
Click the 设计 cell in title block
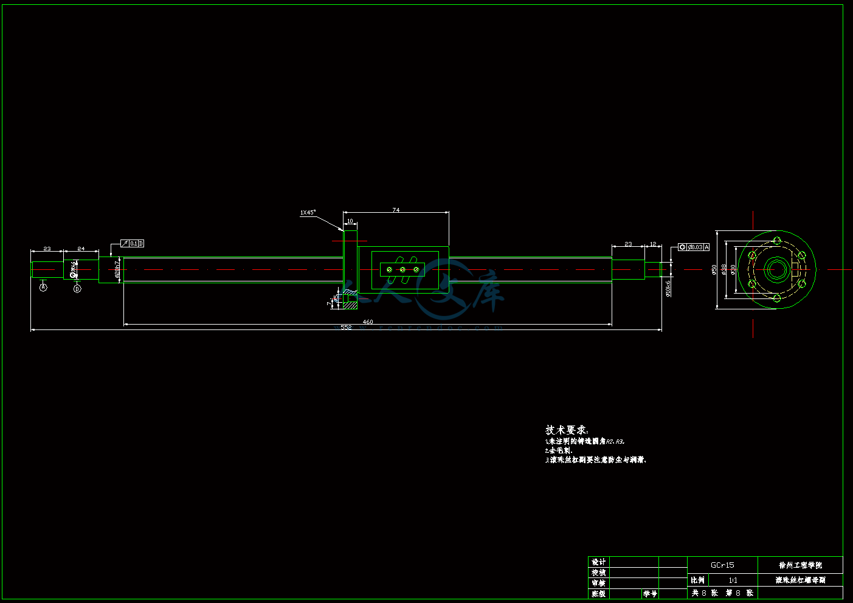pos(599,562)
